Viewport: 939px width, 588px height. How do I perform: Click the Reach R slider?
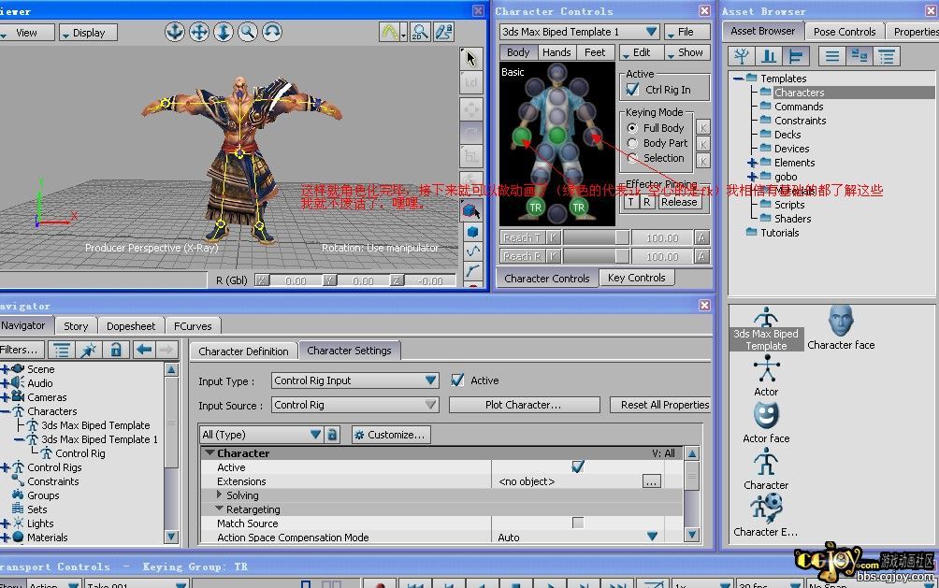[596, 257]
